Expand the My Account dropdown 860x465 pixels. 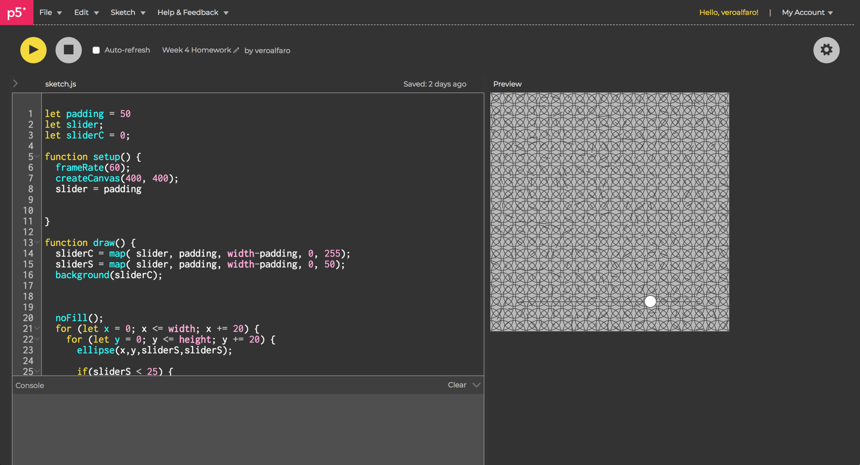807,12
